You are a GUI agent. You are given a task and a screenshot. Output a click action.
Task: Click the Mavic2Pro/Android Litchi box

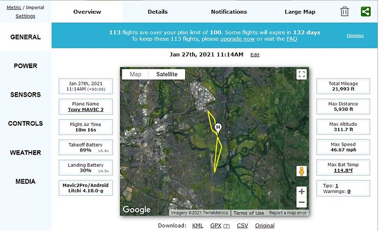[x=86, y=188]
